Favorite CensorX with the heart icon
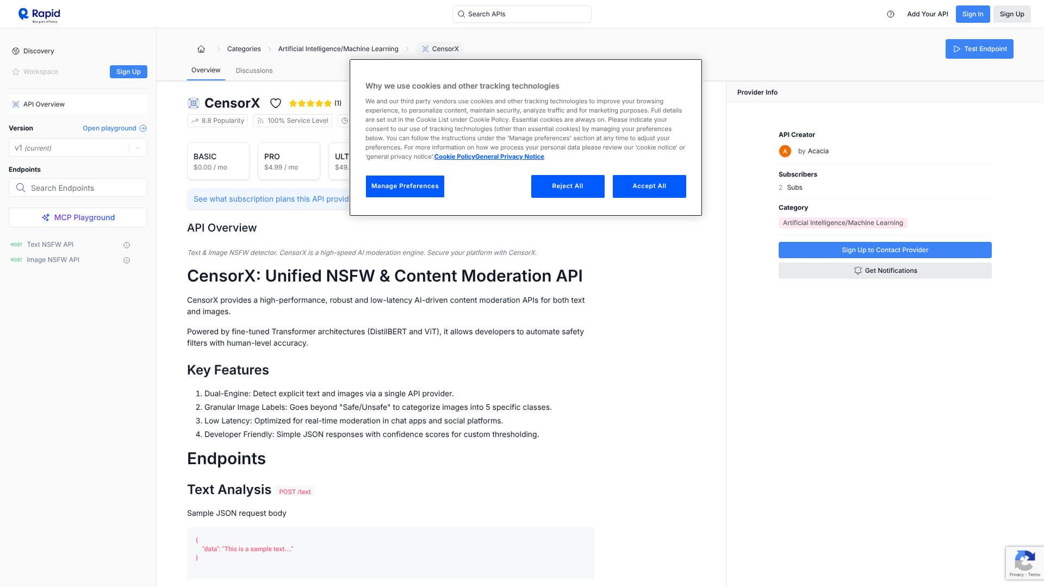The width and height of the screenshot is (1044, 587). [x=276, y=103]
